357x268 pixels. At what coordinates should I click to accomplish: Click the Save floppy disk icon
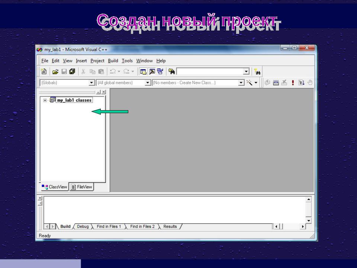(x=64, y=71)
